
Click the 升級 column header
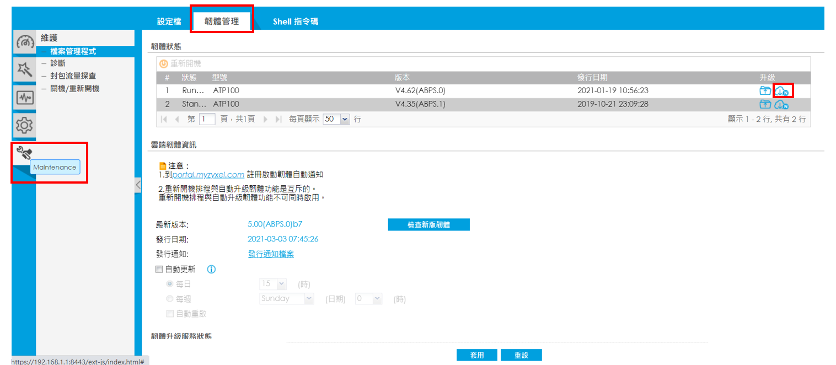click(767, 78)
